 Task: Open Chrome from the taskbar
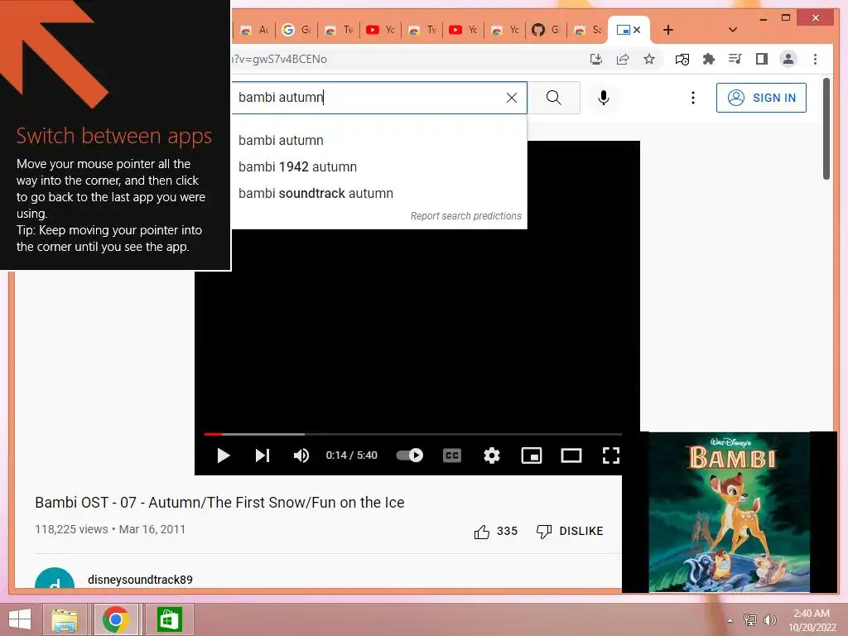tap(116, 620)
